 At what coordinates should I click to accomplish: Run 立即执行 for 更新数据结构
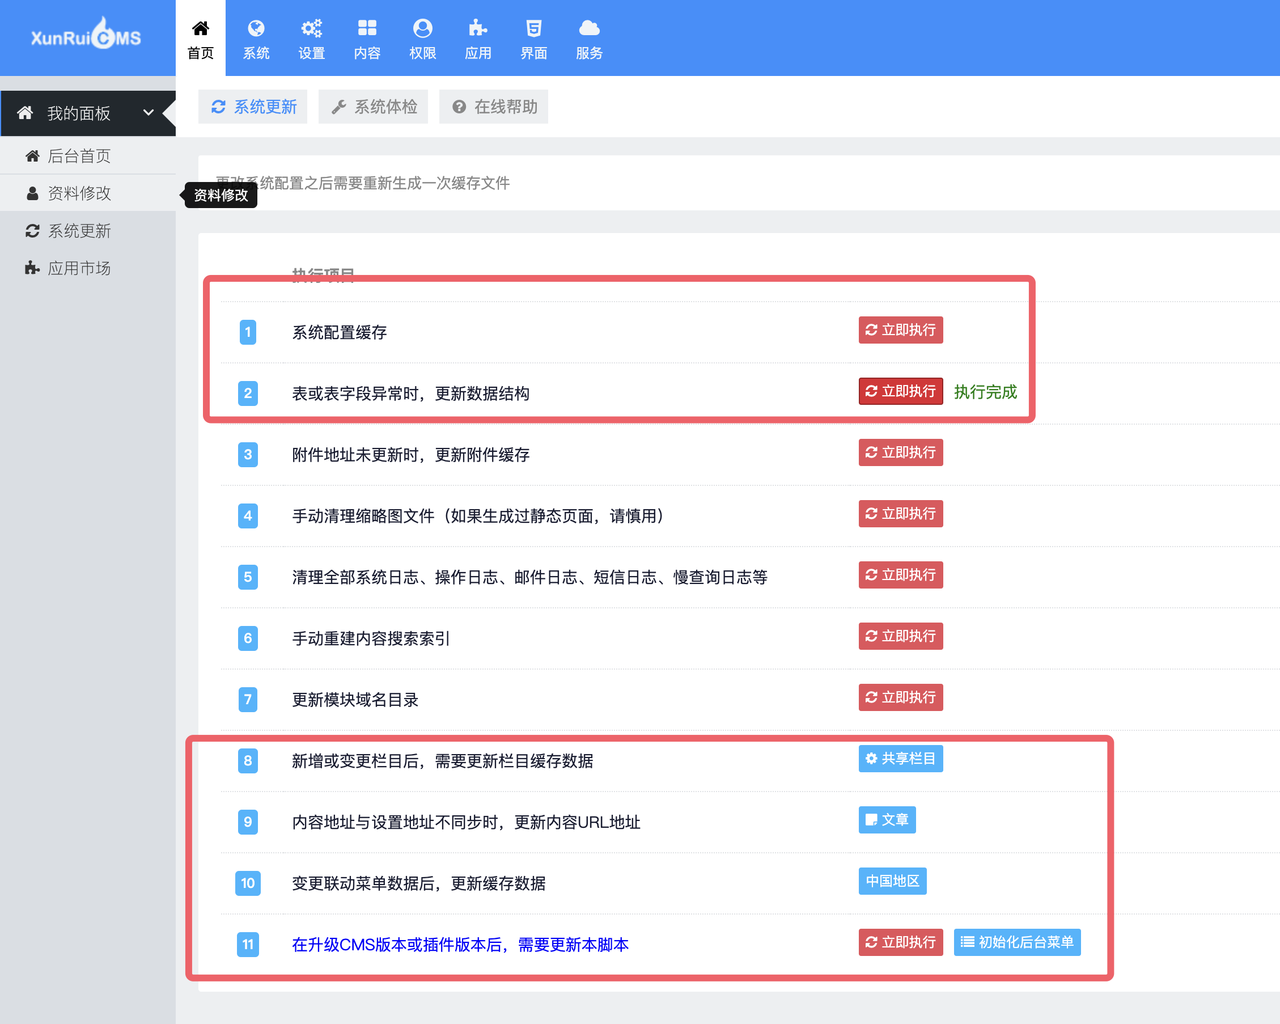tap(901, 391)
